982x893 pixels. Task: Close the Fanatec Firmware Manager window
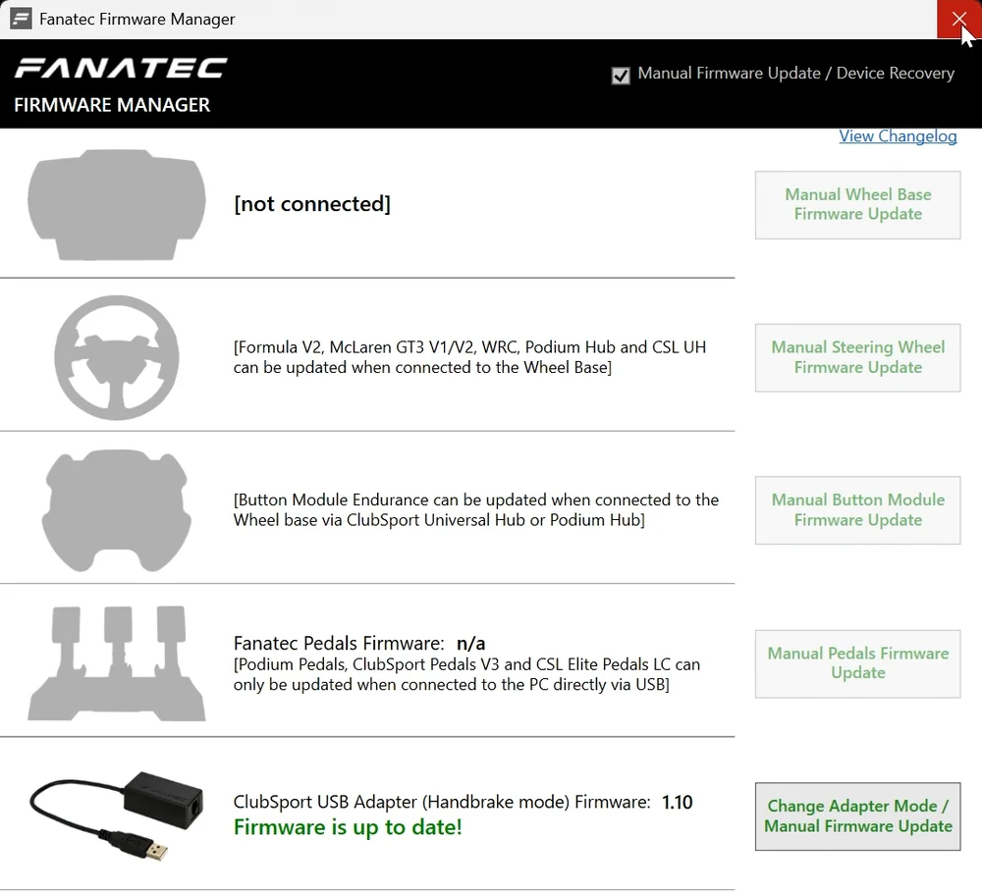click(x=958, y=19)
